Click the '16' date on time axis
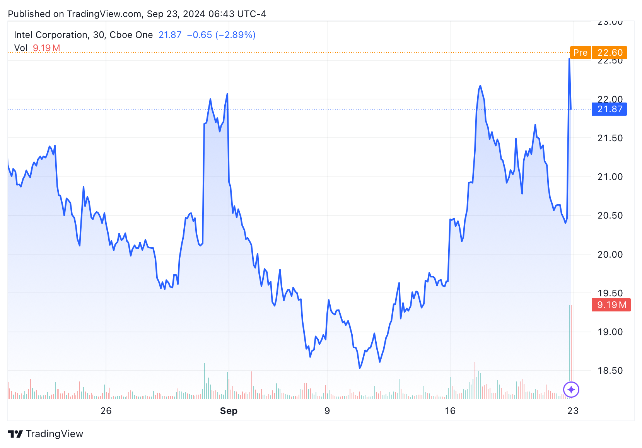 point(450,411)
